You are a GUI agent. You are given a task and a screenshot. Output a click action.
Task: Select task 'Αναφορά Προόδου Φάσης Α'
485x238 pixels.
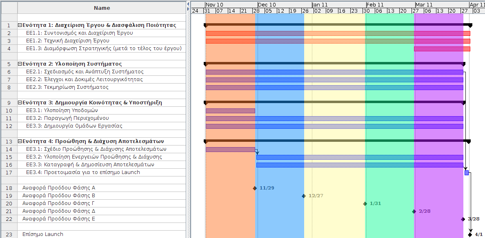59,188
